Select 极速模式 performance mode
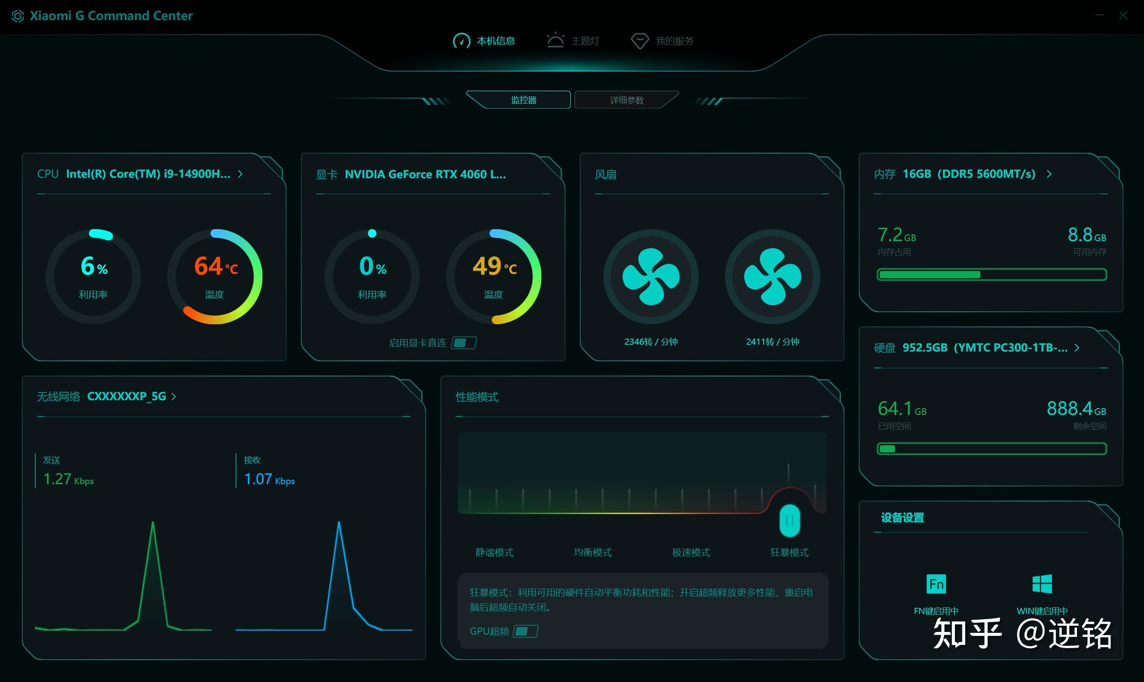Viewport: 1144px width, 682px height. click(x=691, y=552)
